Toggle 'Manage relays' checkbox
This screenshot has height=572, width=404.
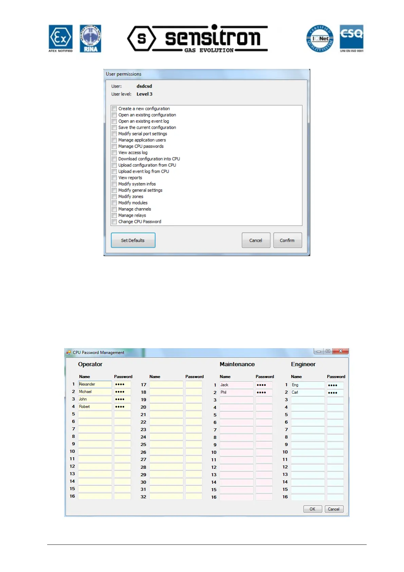point(114,216)
